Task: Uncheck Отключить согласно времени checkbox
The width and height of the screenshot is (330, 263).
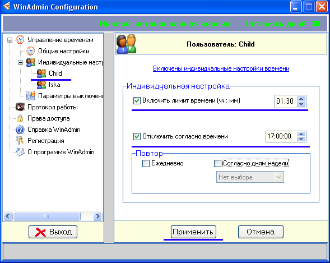Action: (x=137, y=136)
